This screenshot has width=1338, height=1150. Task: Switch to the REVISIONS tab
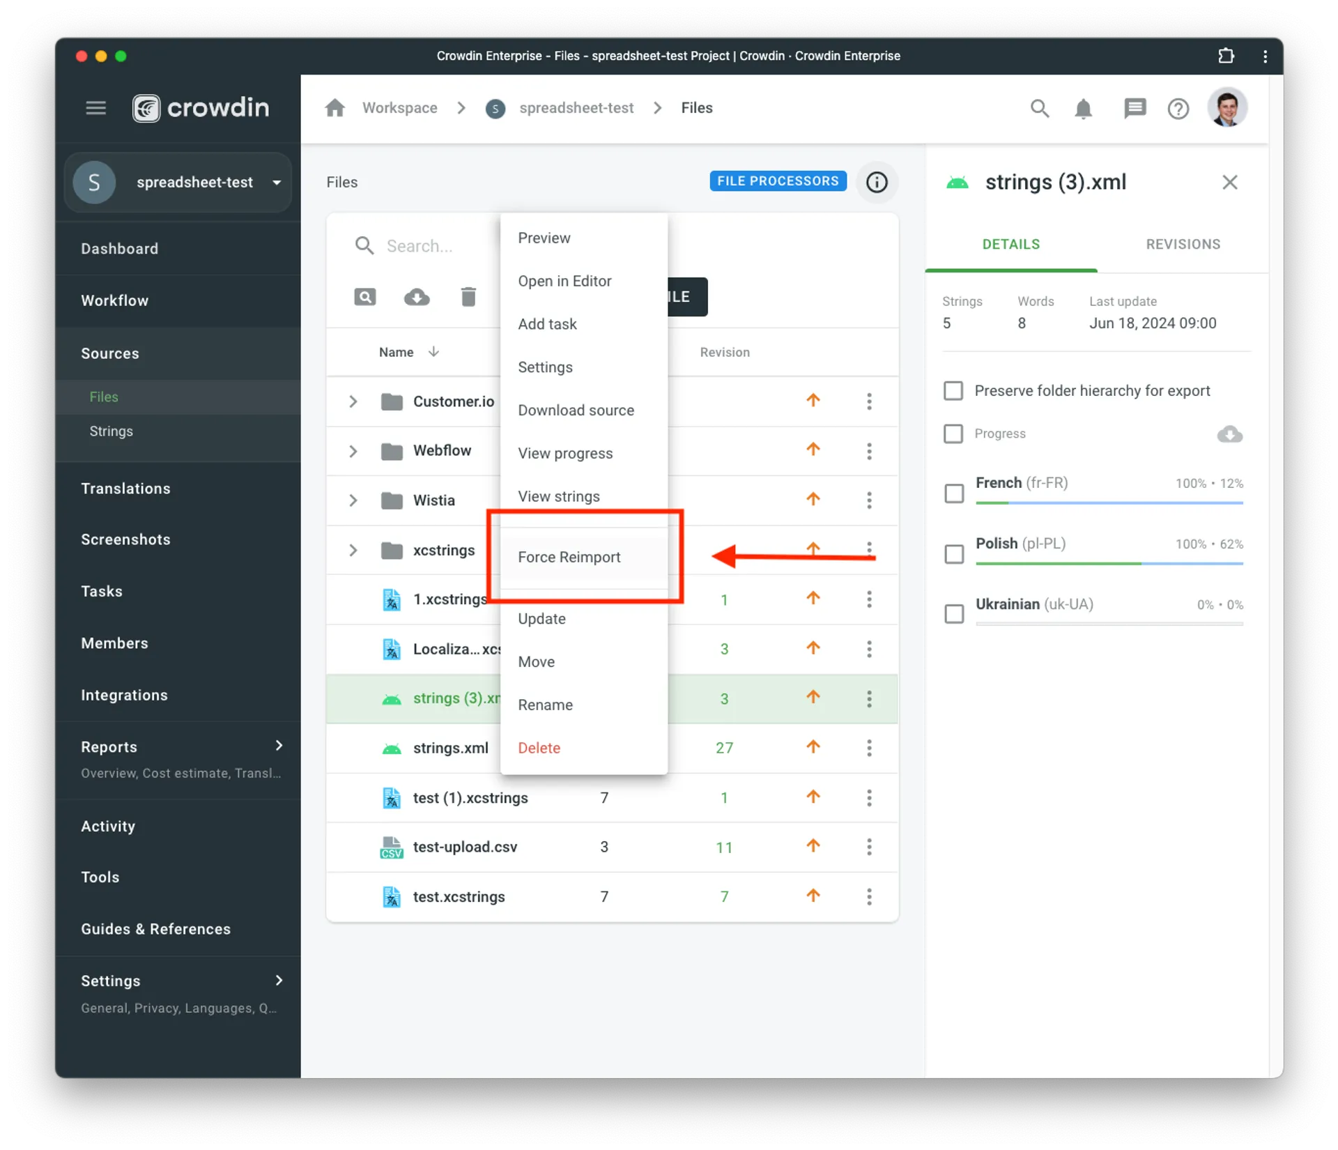coord(1183,244)
